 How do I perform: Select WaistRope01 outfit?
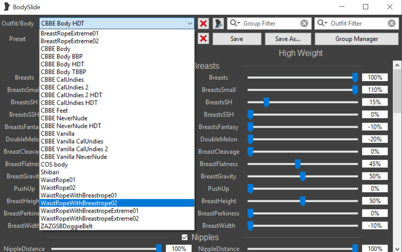point(117,180)
